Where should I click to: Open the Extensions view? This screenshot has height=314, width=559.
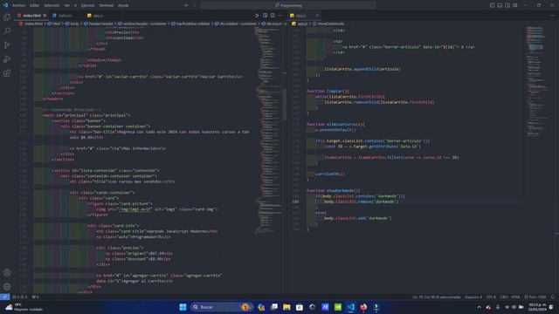point(7,73)
